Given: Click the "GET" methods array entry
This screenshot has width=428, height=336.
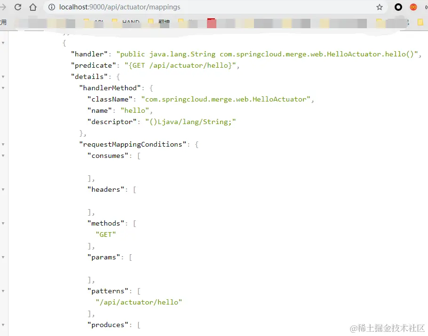Looking at the screenshot, I should [x=106, y=234].
